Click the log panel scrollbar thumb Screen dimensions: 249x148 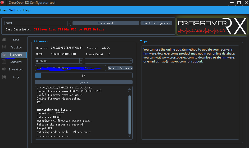(130, 114)
